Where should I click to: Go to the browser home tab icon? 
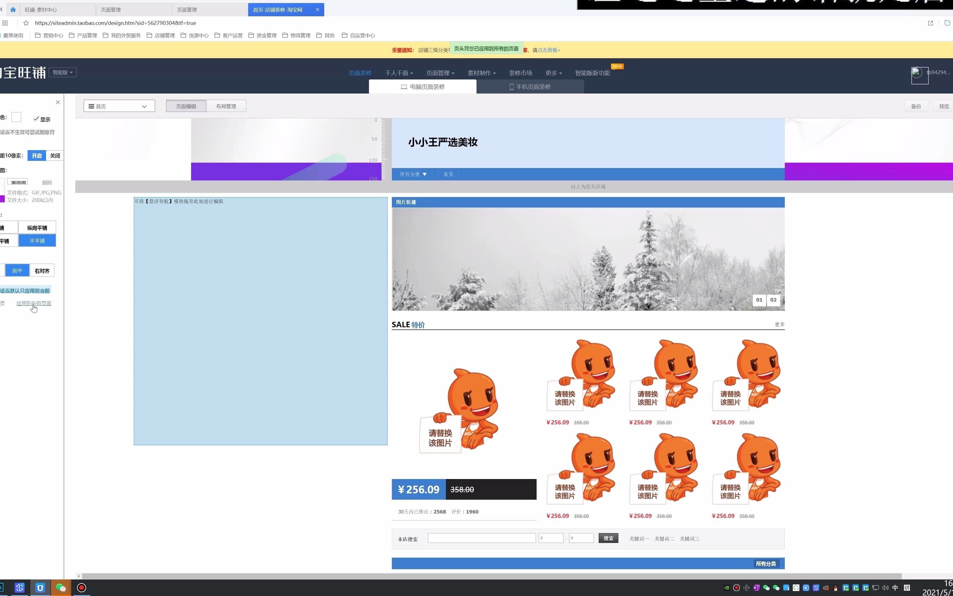click(13, 9)
